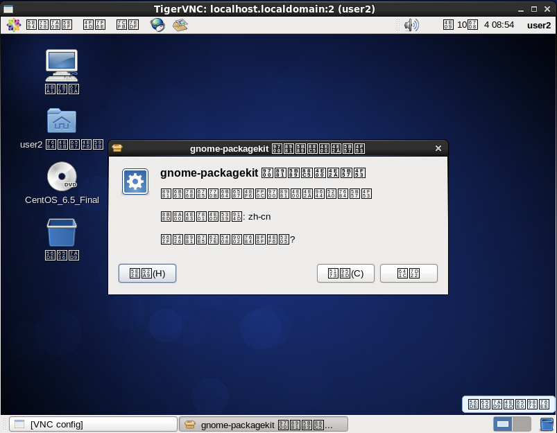Screen dimensions: 557x433
Task: Click the notification popup at bottom right
Action: 508,404
